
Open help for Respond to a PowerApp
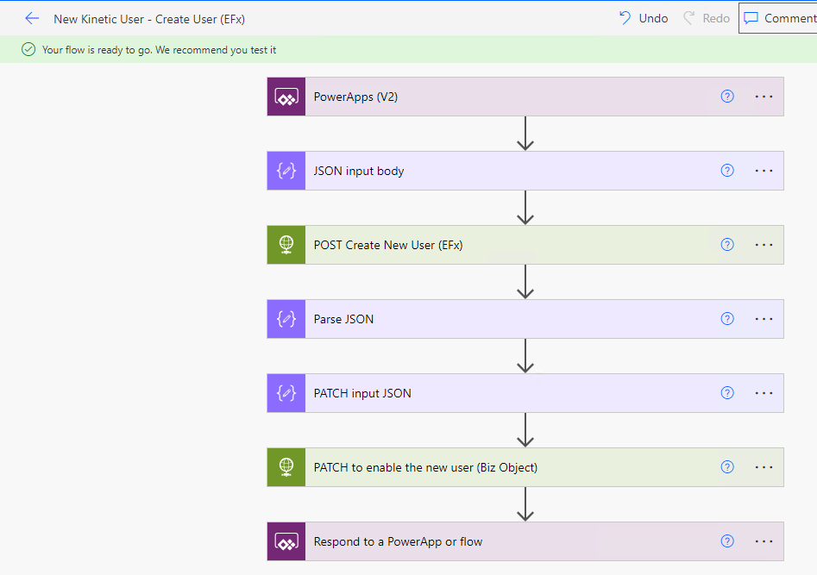point(727,541)
